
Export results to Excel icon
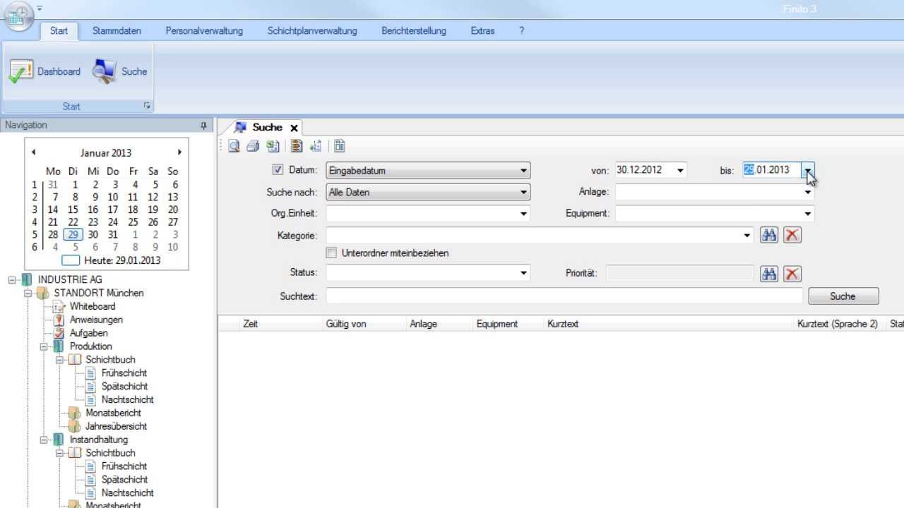[x=273, y=146]
